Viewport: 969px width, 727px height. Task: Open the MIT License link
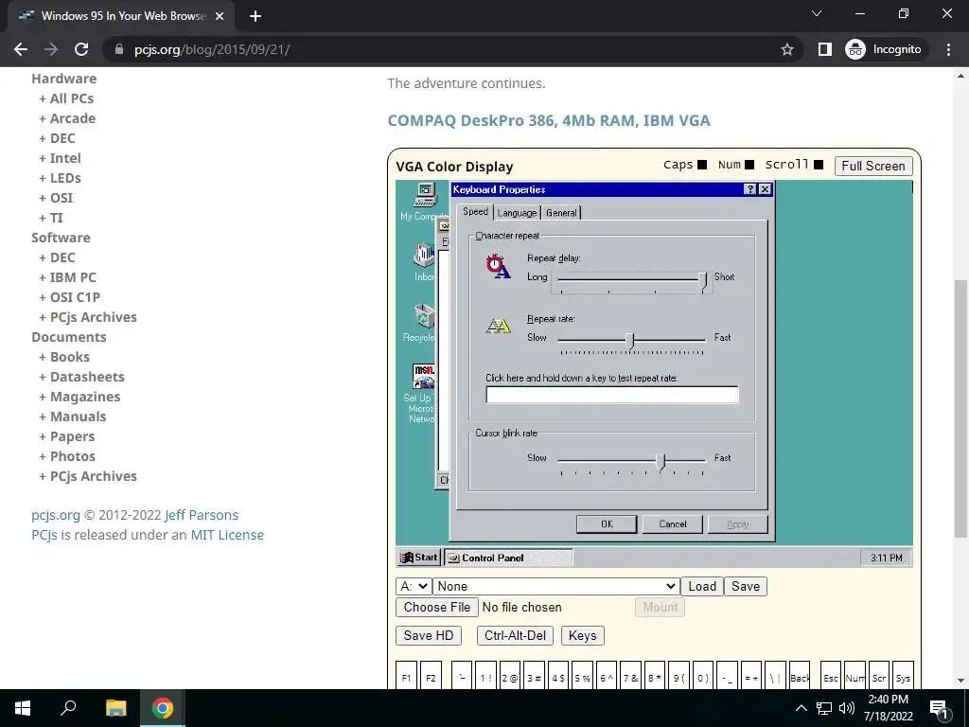(227, 535)
